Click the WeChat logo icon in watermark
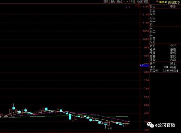 pos(150,125)
